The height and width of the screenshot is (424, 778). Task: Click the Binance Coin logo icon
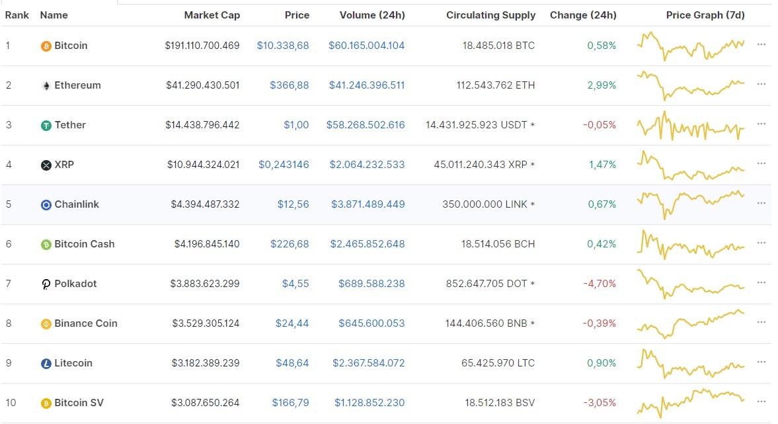point(45,323)
